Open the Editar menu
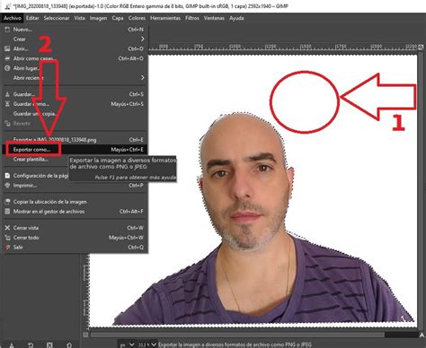426x348 pixels. pyautogui.click(x=32, y=18)
